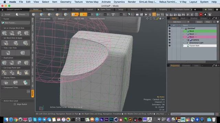Click first Display Filters icon
This screenshot has height=123, width=220.
click(x=6, y=83)
